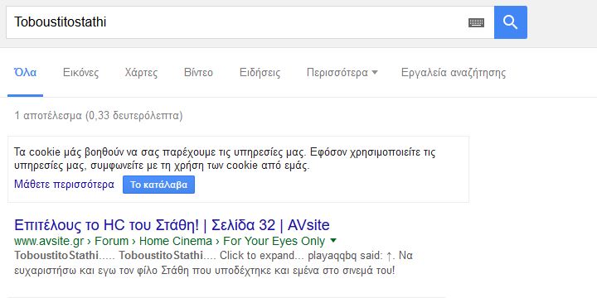Image resolution: width=597 pixels, height=298 pixels.
Task: Open Εργαλεία αναζήτησης search tools
Action: point(454,72)
